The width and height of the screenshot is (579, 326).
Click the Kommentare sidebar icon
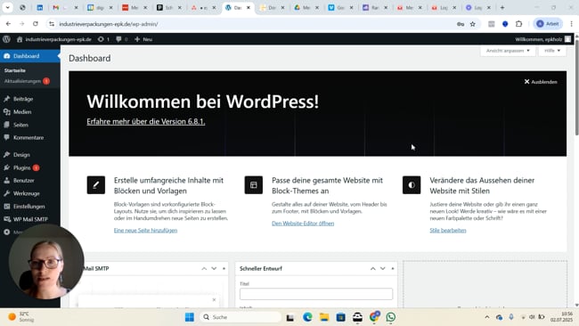(x=6, y=137)
